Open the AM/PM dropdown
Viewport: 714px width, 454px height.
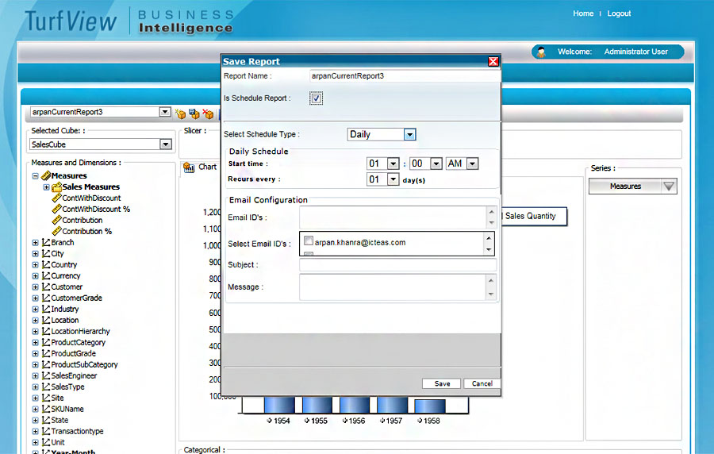tap(472, 164)
